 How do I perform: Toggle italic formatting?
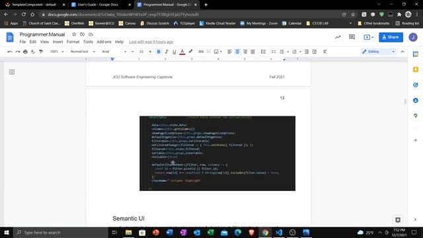tap(167, 52)
